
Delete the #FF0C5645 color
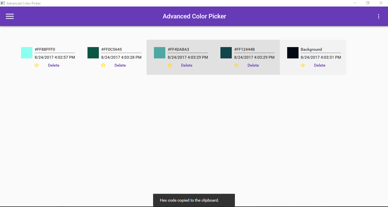120,65
